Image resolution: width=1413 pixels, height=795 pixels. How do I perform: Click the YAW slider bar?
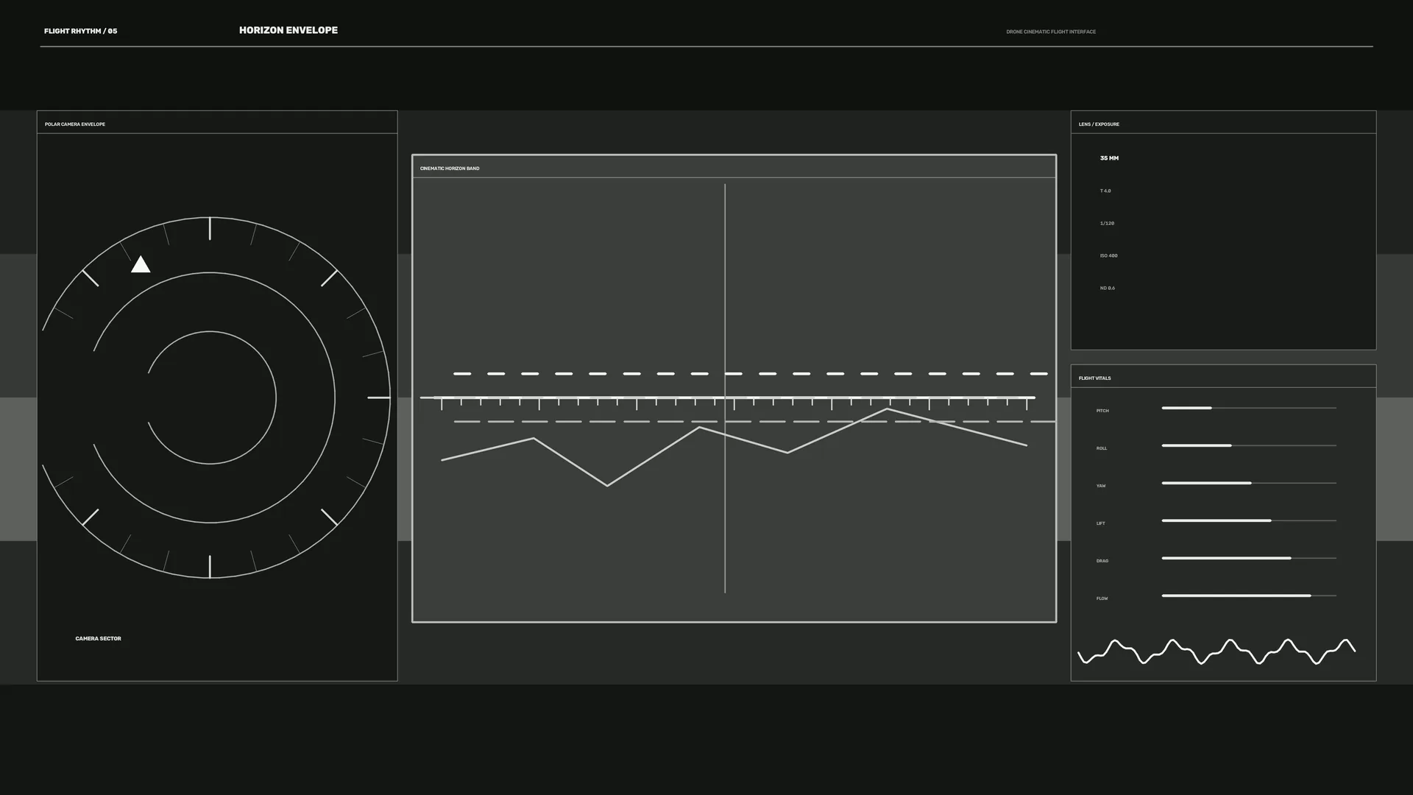tap(1249, 483)
